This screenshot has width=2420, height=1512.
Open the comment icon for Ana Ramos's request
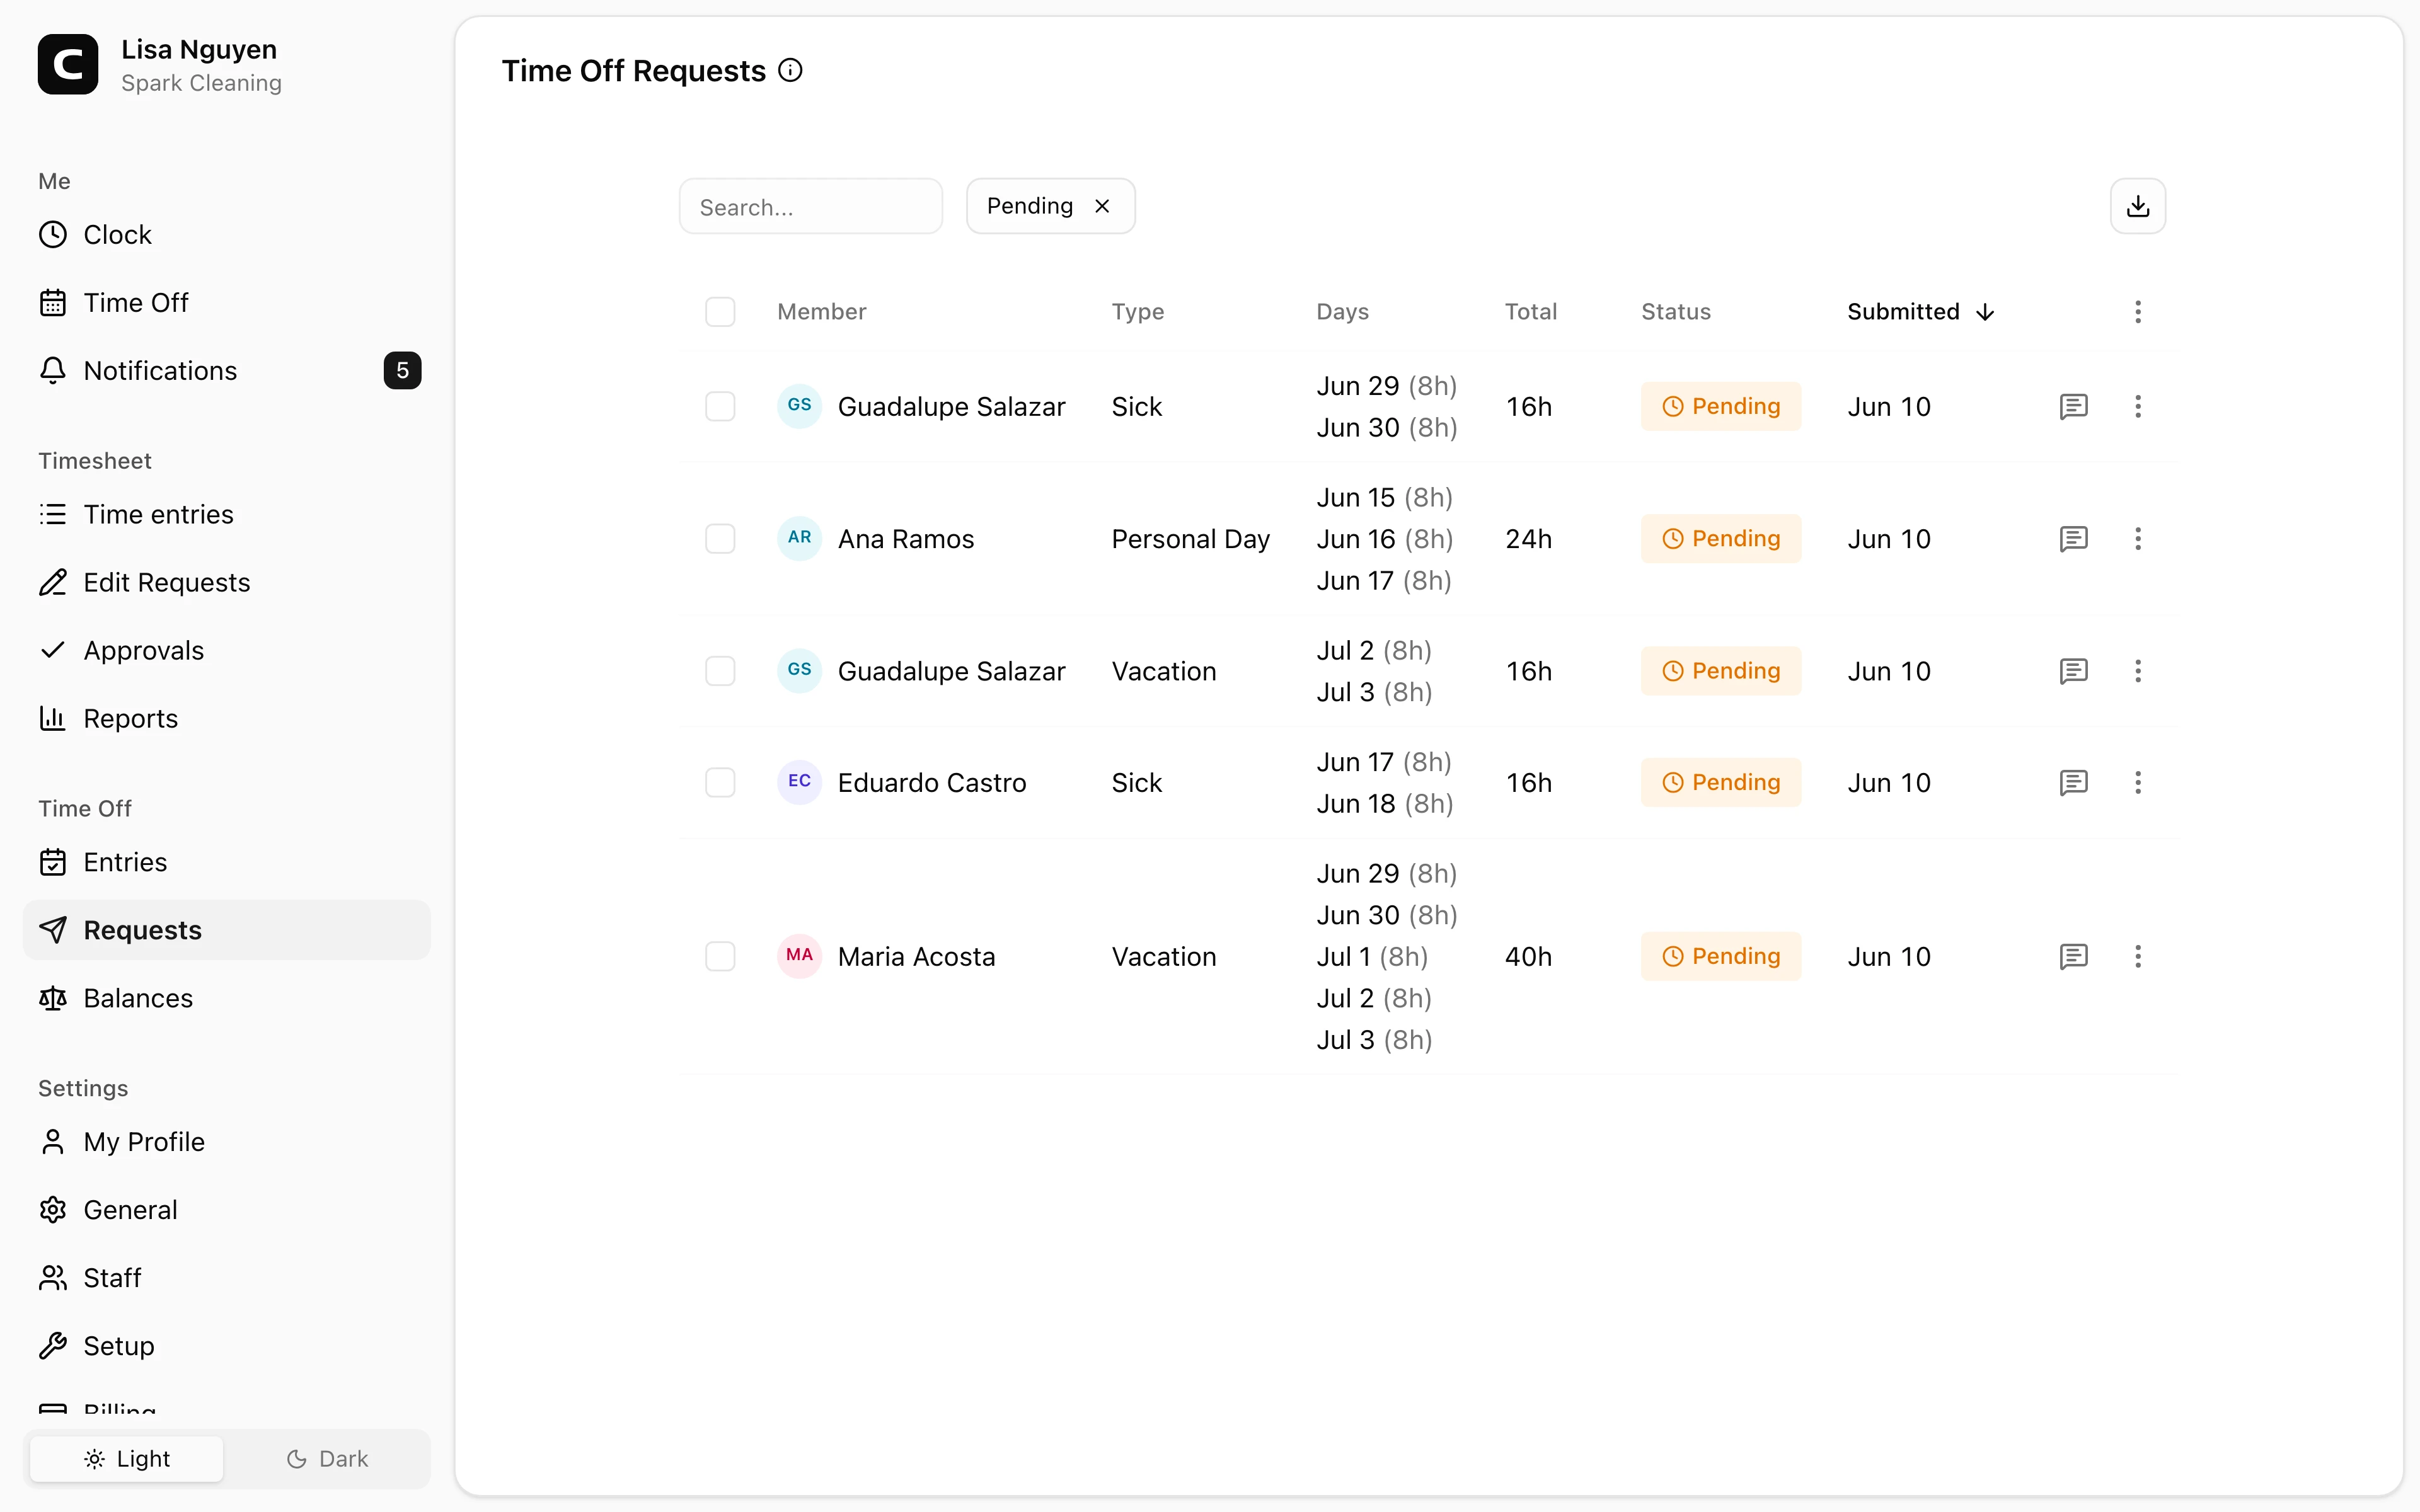click(x=2073, y=539)
